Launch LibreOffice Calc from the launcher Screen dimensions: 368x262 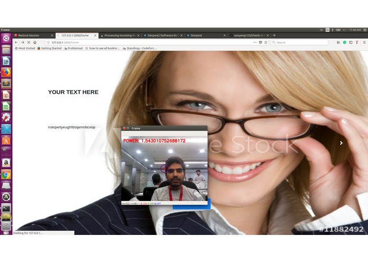[x=6, y=107]
